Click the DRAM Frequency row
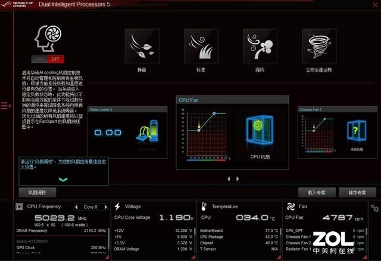 (61, 231)
